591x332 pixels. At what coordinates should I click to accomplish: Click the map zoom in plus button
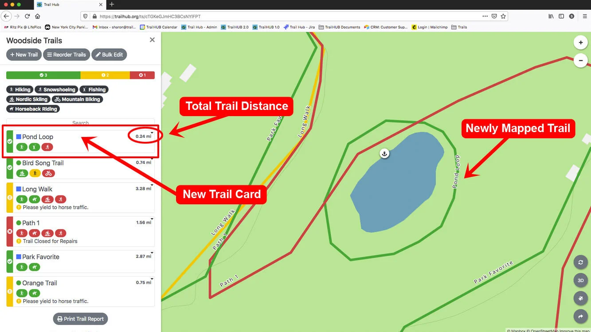point(580,43)
